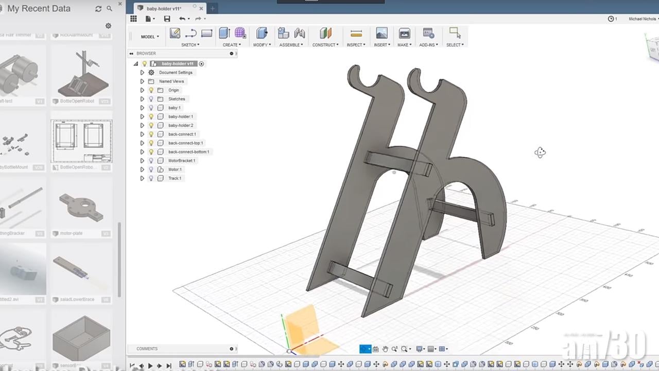
Task: Expand the Sketches folder in browser
Action: click(x=142, y=99)
